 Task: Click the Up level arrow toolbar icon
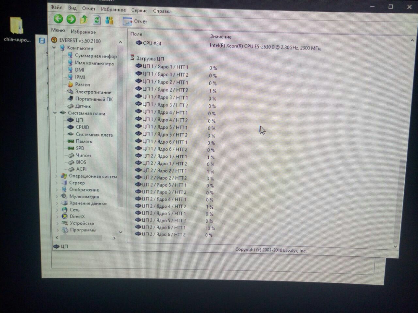point(84,20)
